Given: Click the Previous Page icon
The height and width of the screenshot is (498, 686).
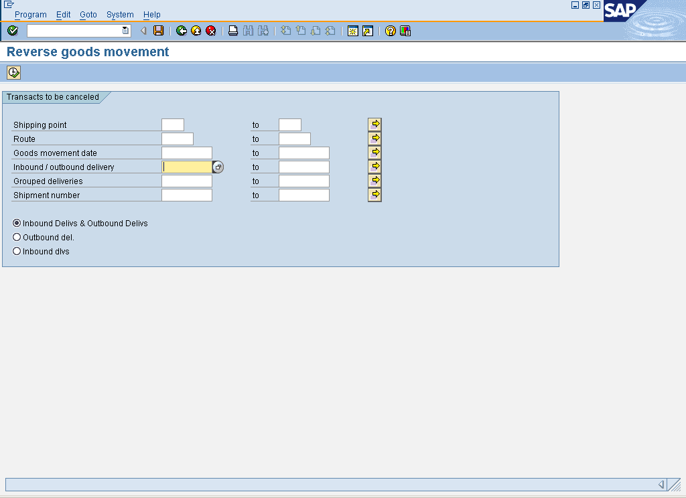Looking at the screenshot, I should click(x=301, y=31).
